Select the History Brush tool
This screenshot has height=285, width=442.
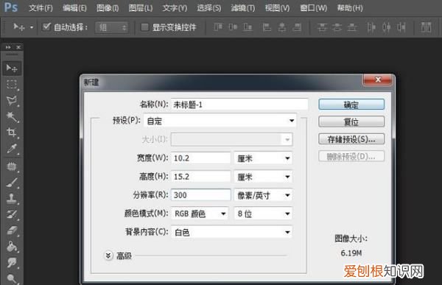[12, 214]
